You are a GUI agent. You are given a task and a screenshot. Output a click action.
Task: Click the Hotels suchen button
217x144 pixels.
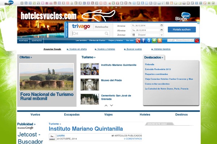tap(182, 30)
